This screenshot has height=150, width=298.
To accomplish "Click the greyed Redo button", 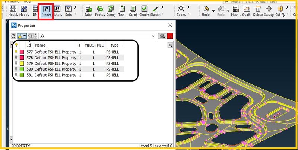I will 221,11.
